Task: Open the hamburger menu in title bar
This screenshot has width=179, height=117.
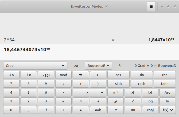Action: point(151,7)
